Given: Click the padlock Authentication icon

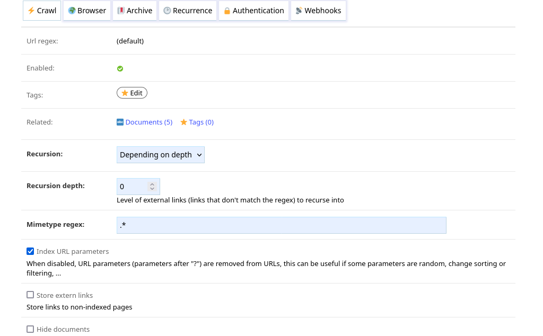Looking at the screenshot, I should (227, 11).
